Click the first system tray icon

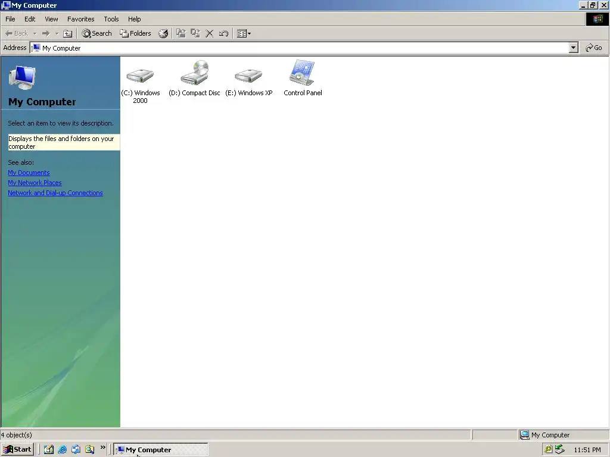[548, 450]
